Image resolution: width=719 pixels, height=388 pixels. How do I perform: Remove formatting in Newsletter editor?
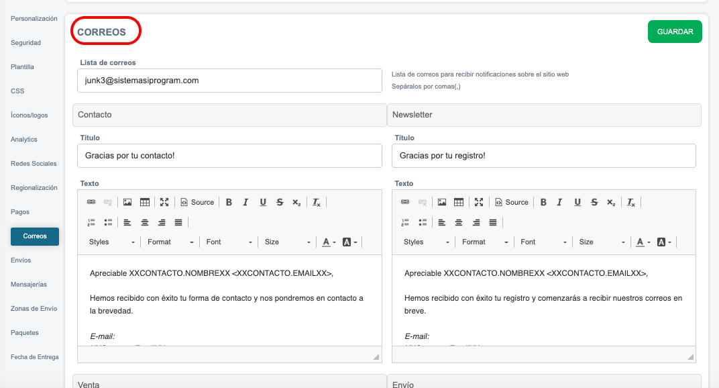point(631,202)
